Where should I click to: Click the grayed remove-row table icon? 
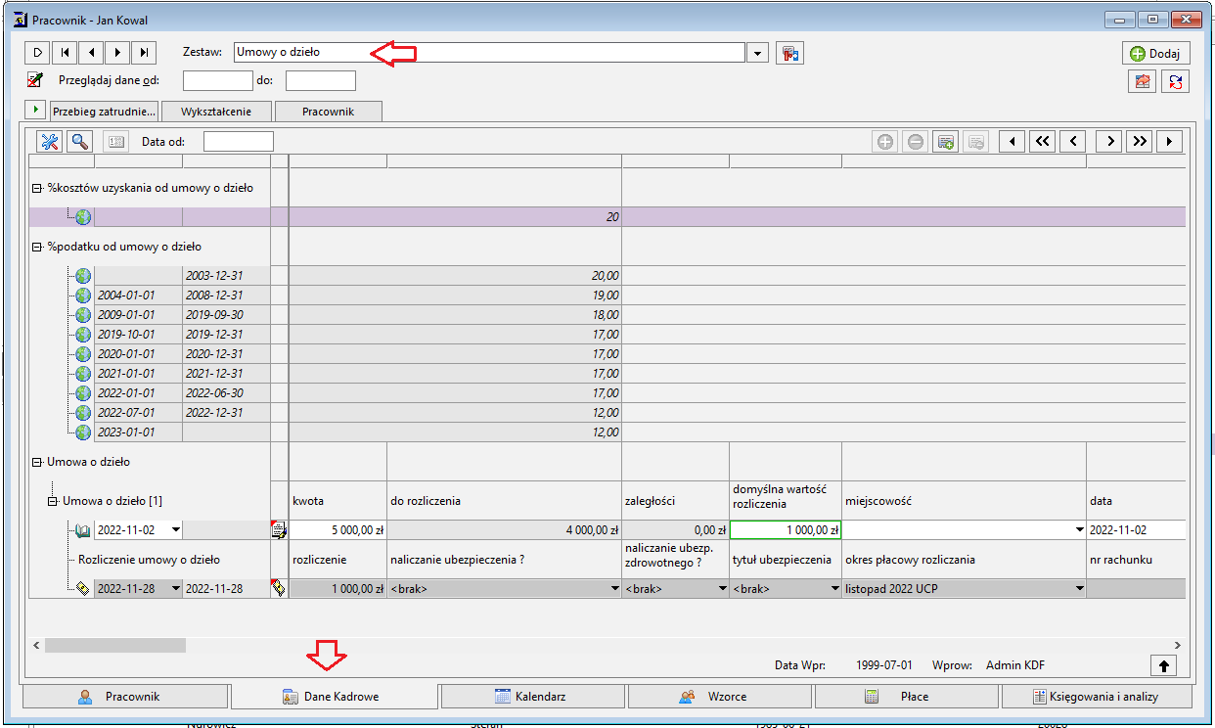click(975, 142)
